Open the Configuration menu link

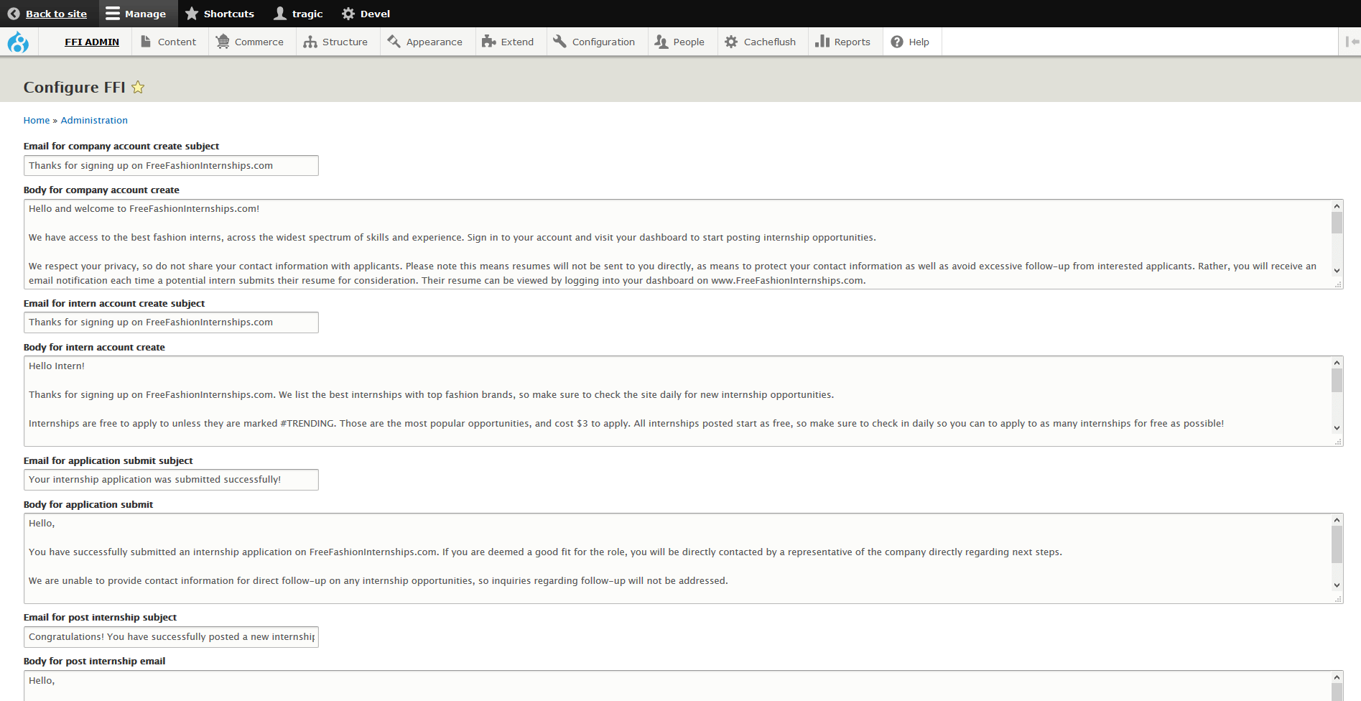(x=603, y=42)
